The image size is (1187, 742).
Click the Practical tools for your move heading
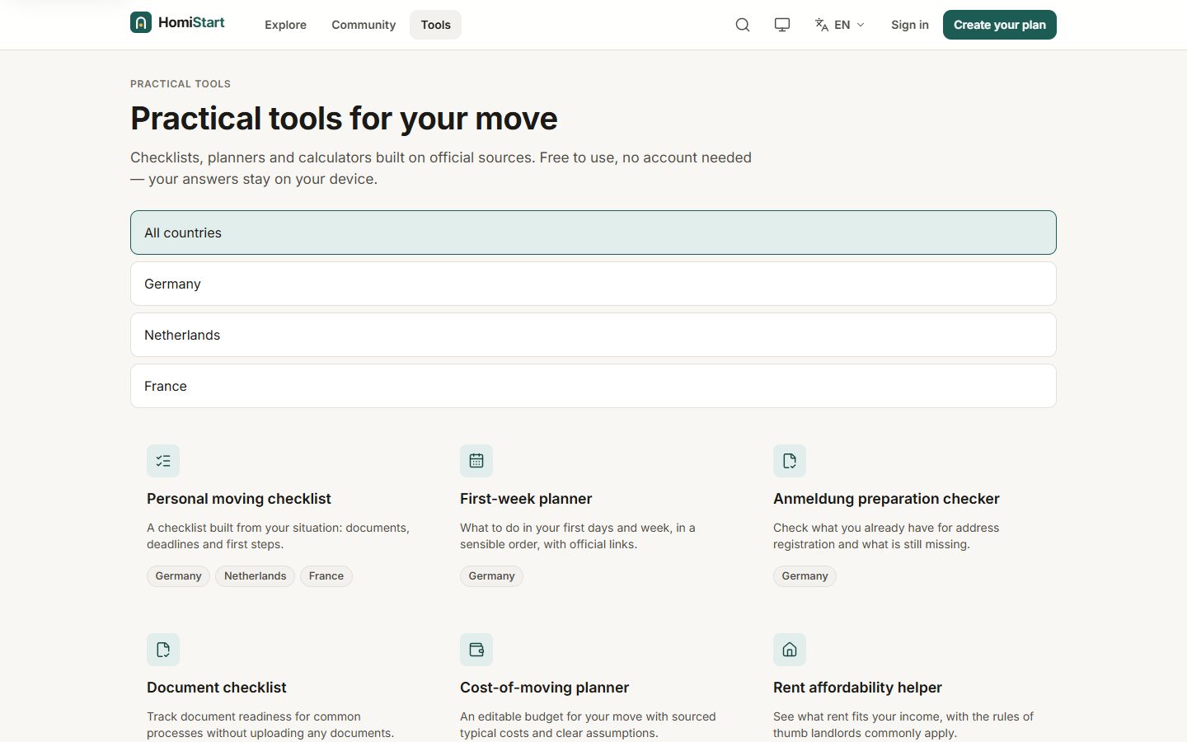click(344, 119)
